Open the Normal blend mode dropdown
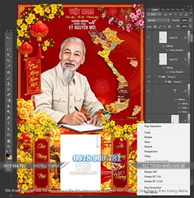This screenshot has width=194, height=198. [158, 20]
